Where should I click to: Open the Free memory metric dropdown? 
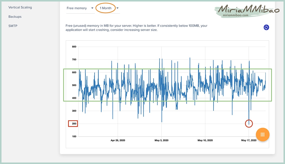80,8
